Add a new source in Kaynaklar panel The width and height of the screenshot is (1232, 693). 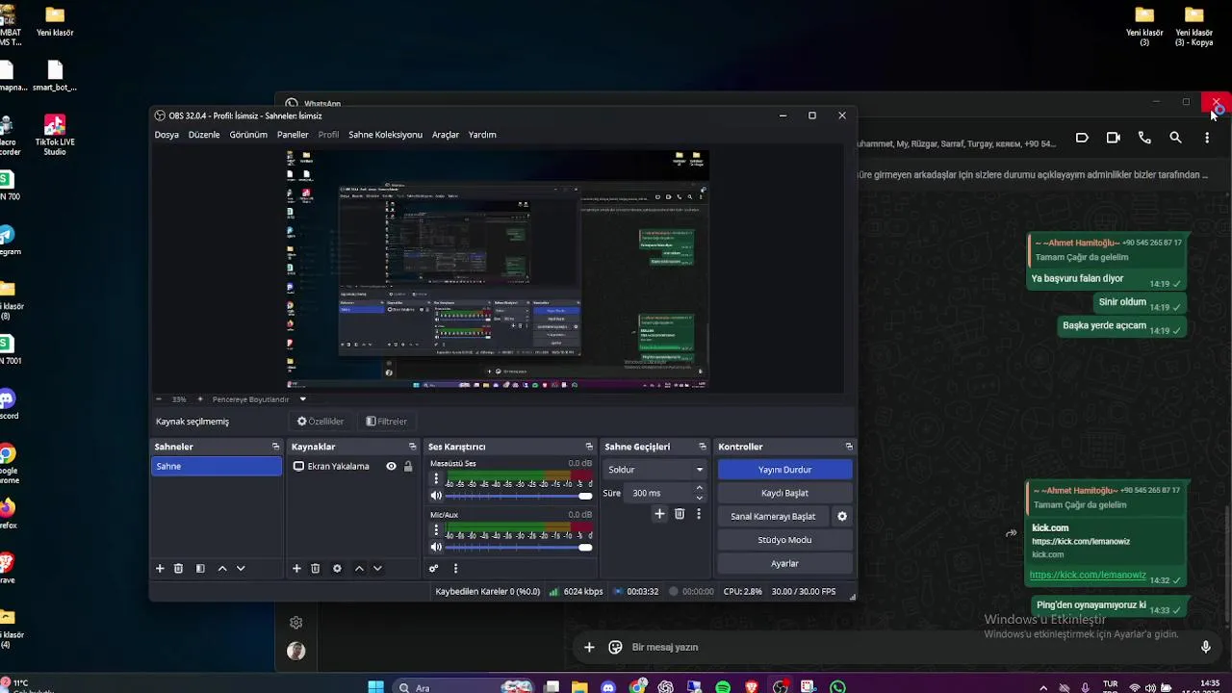pos(296,569)
